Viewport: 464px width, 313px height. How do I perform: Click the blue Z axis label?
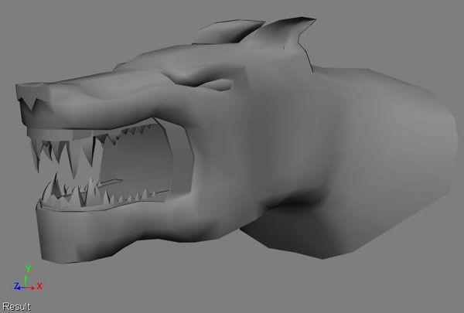[16, 286]
